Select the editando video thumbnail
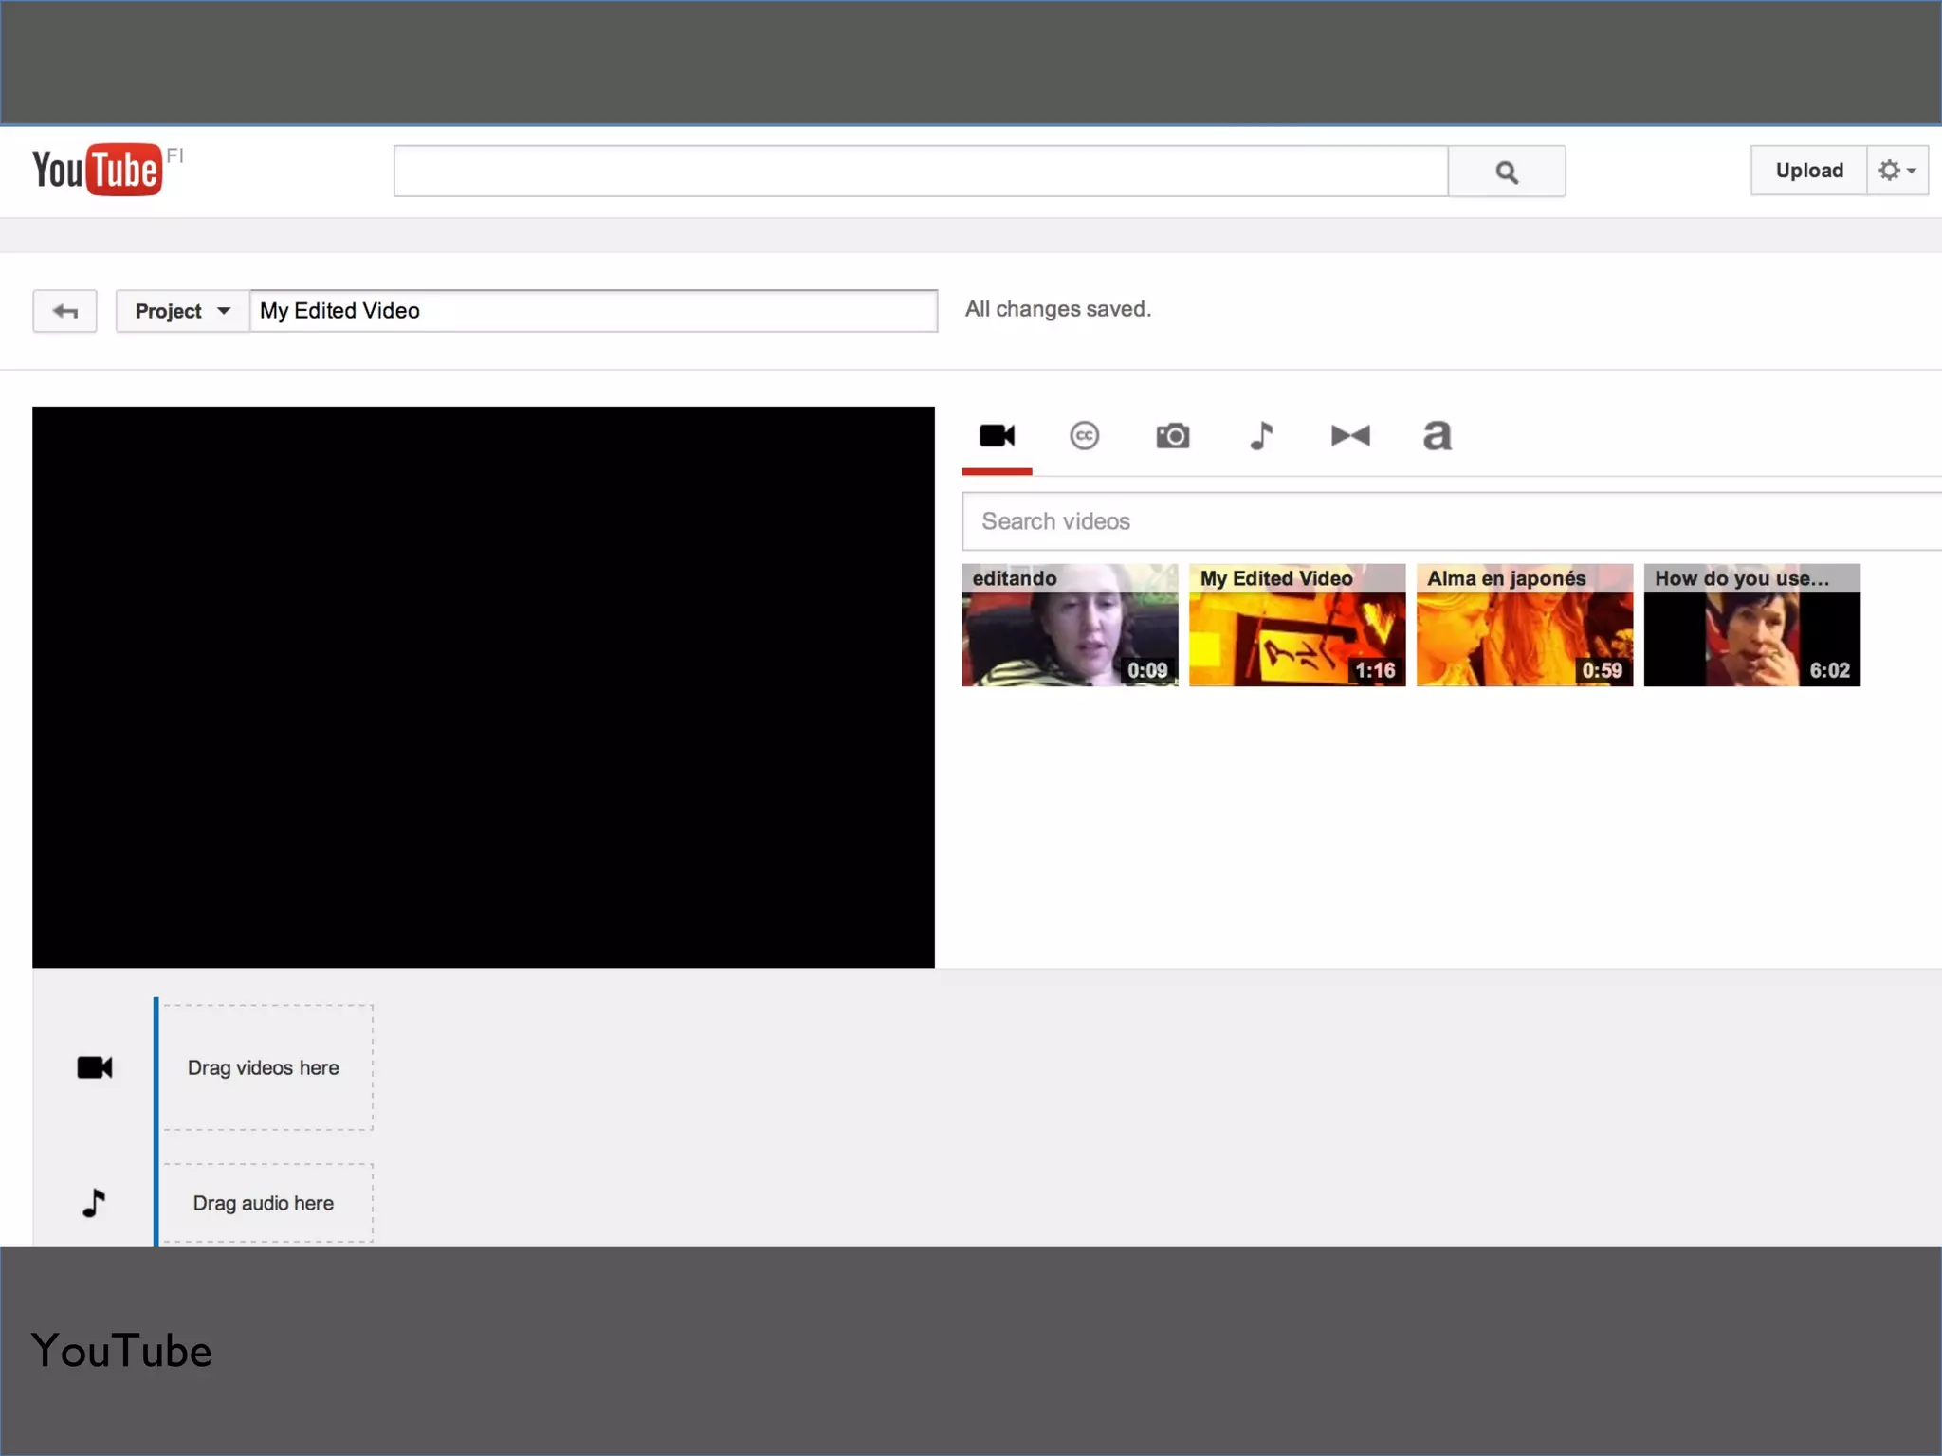 (1070, 626)
